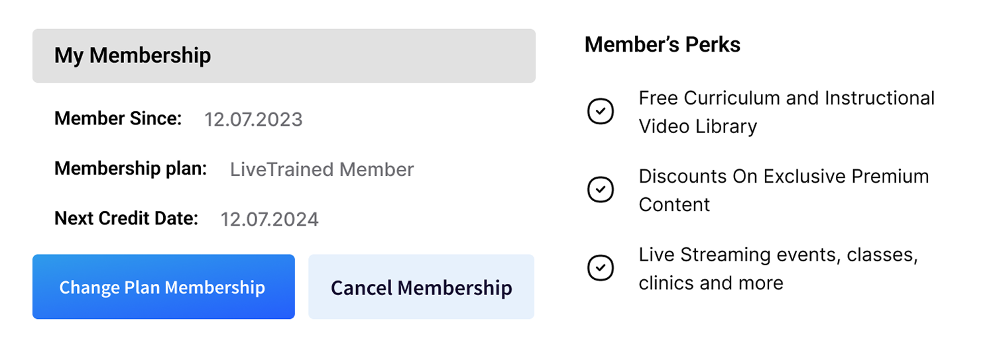Click the Change Plan Membership button
The height and width of the screenshot is (348, 997).
point(164,286)
